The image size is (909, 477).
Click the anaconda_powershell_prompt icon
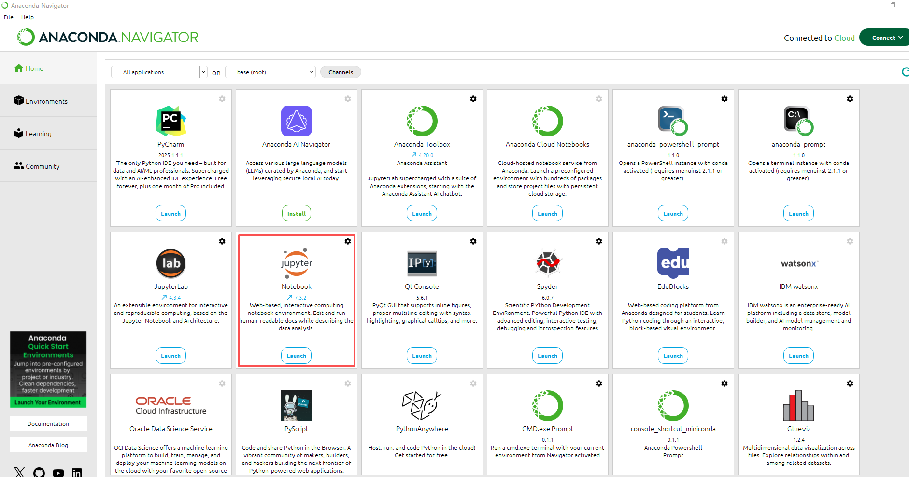coord(673,121)
